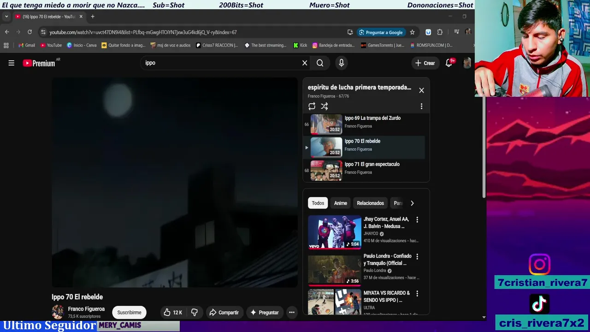Open browser media control icon
The height and width of the screenshot is (332, 590).
point(456,32)
